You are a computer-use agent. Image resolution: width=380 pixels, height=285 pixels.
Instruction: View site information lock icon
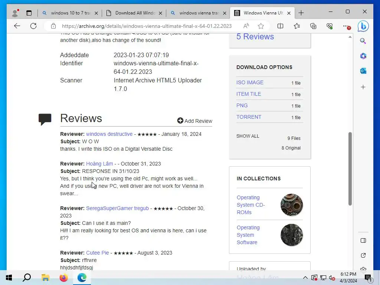coord(53,26)
